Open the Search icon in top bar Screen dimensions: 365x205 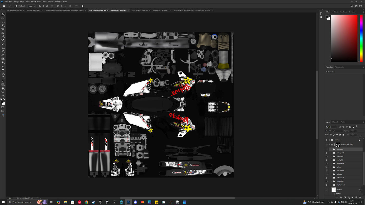click(352, 6)
